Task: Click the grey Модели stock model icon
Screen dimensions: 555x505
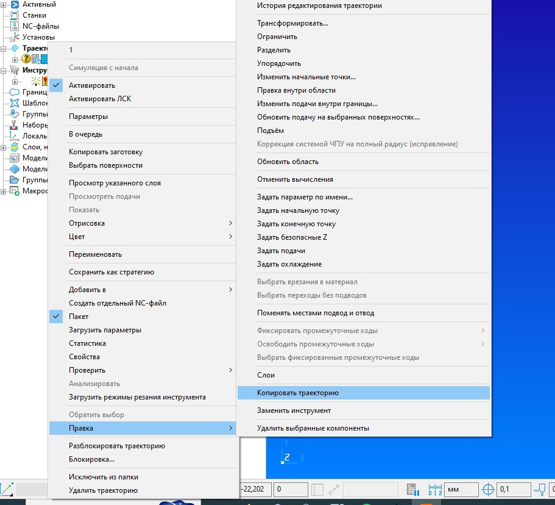Action: pyautogui.click(x=15, y=158)
